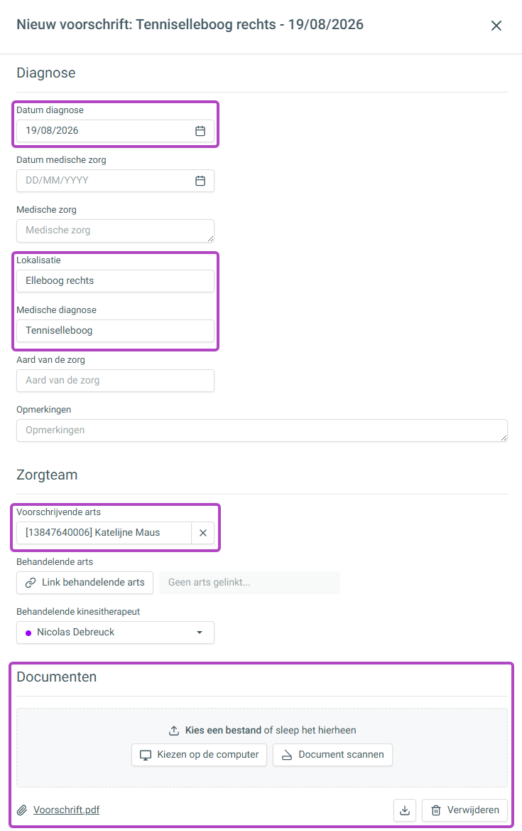Click into the Aard van de zorg field
Viewport: 522px width, 831px height.
click(x=115, y=381)
